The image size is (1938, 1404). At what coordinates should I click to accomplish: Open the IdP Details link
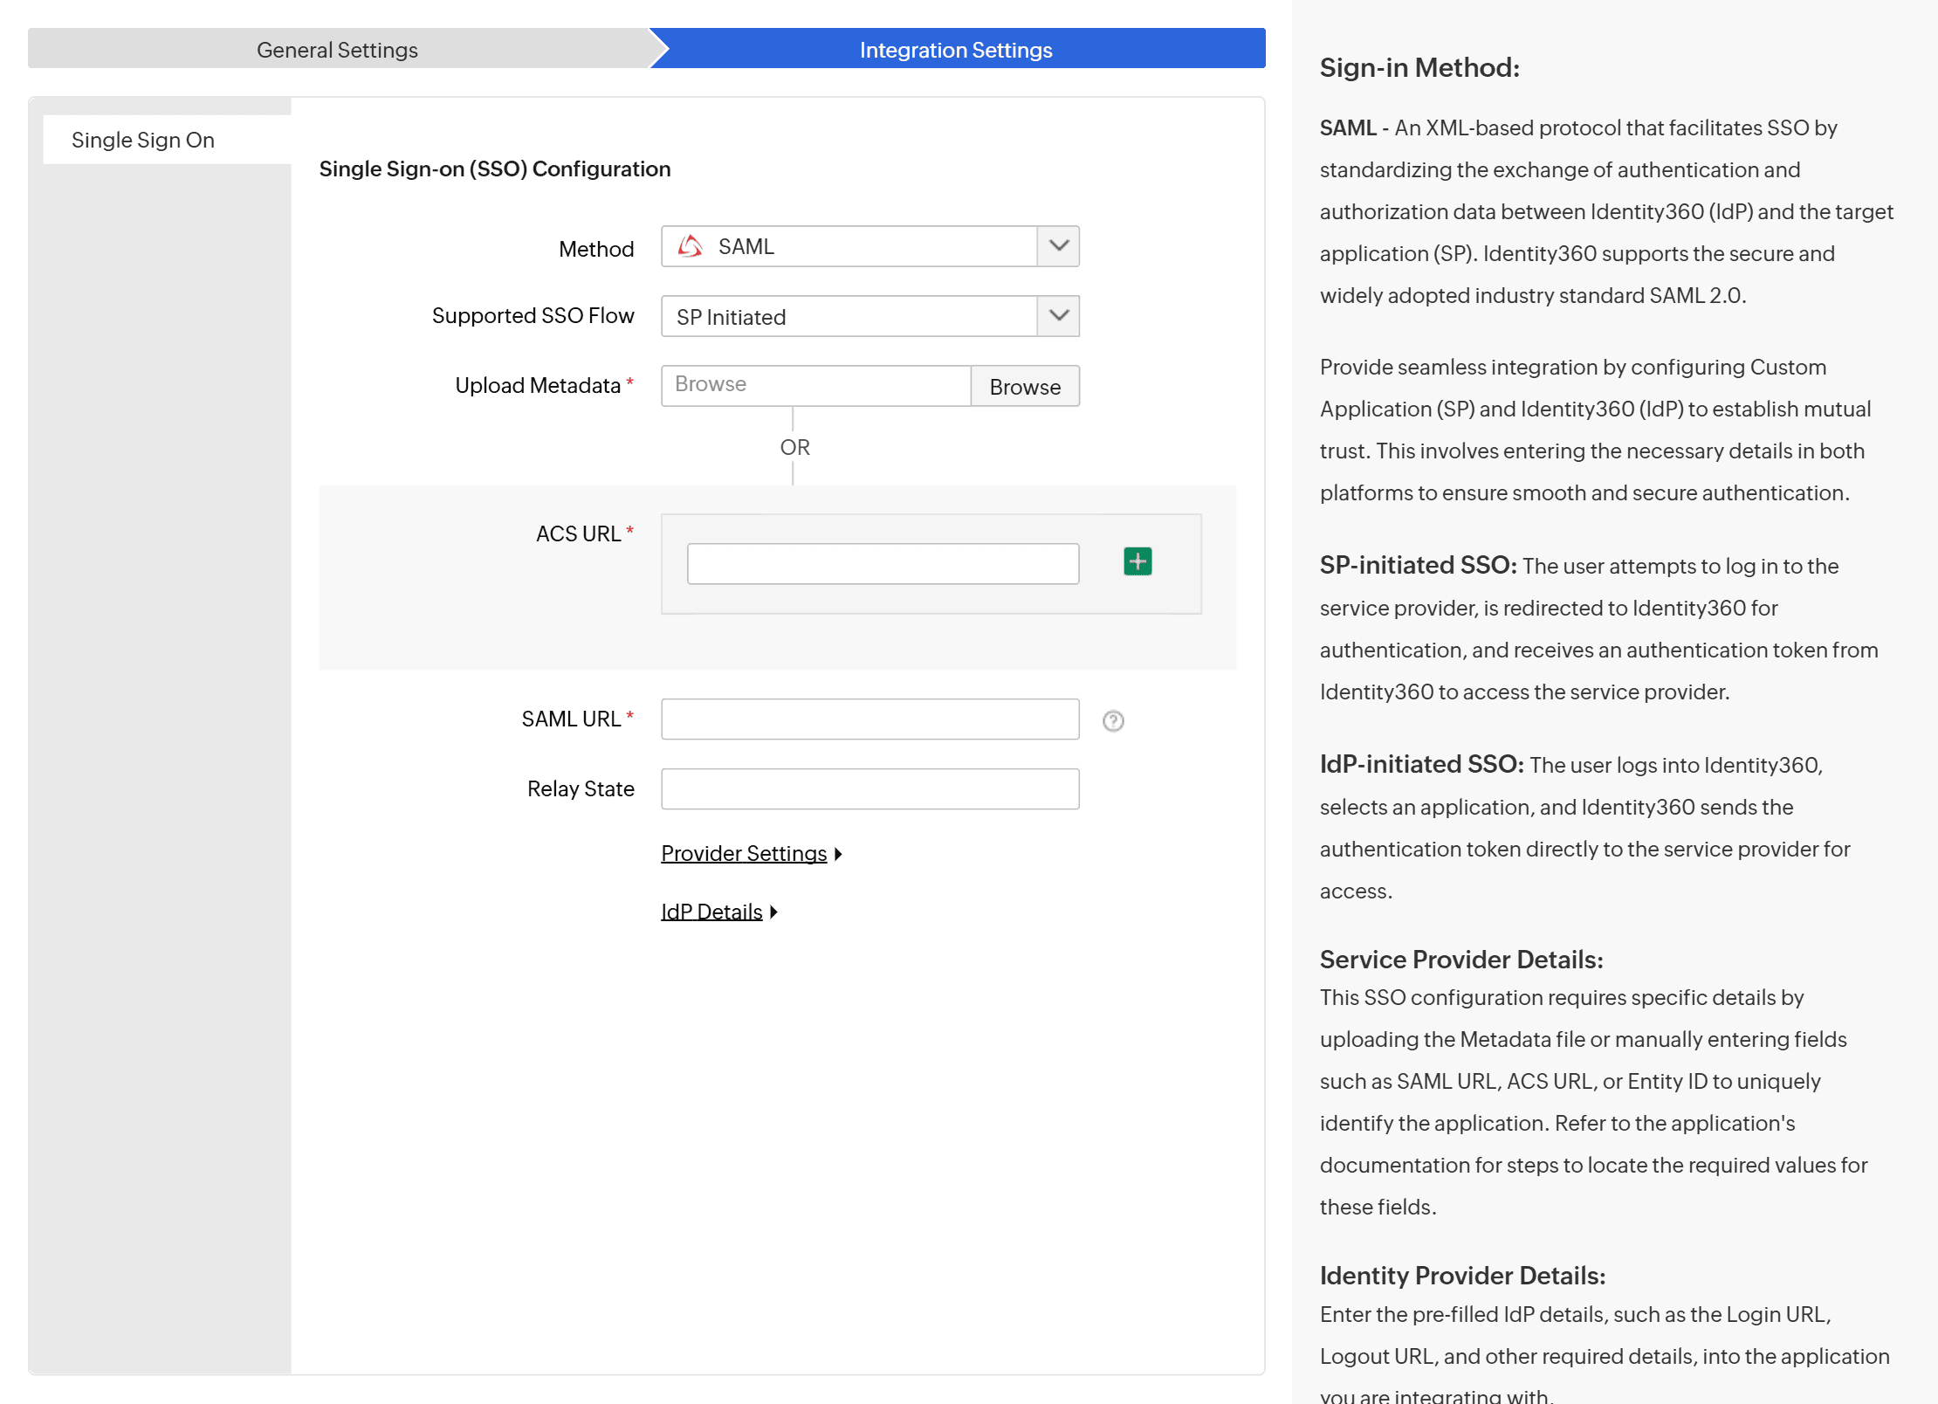click(x=711, y=912)
